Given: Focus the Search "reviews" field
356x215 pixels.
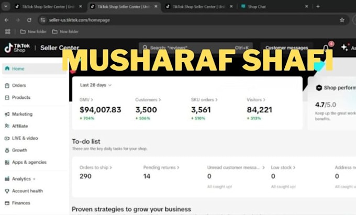Looking at the screenshot, I should tap(196, 48).
